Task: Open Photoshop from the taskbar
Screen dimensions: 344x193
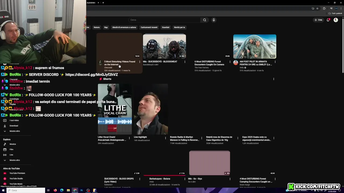Action: pyautogui.click(x=81, y=190)
